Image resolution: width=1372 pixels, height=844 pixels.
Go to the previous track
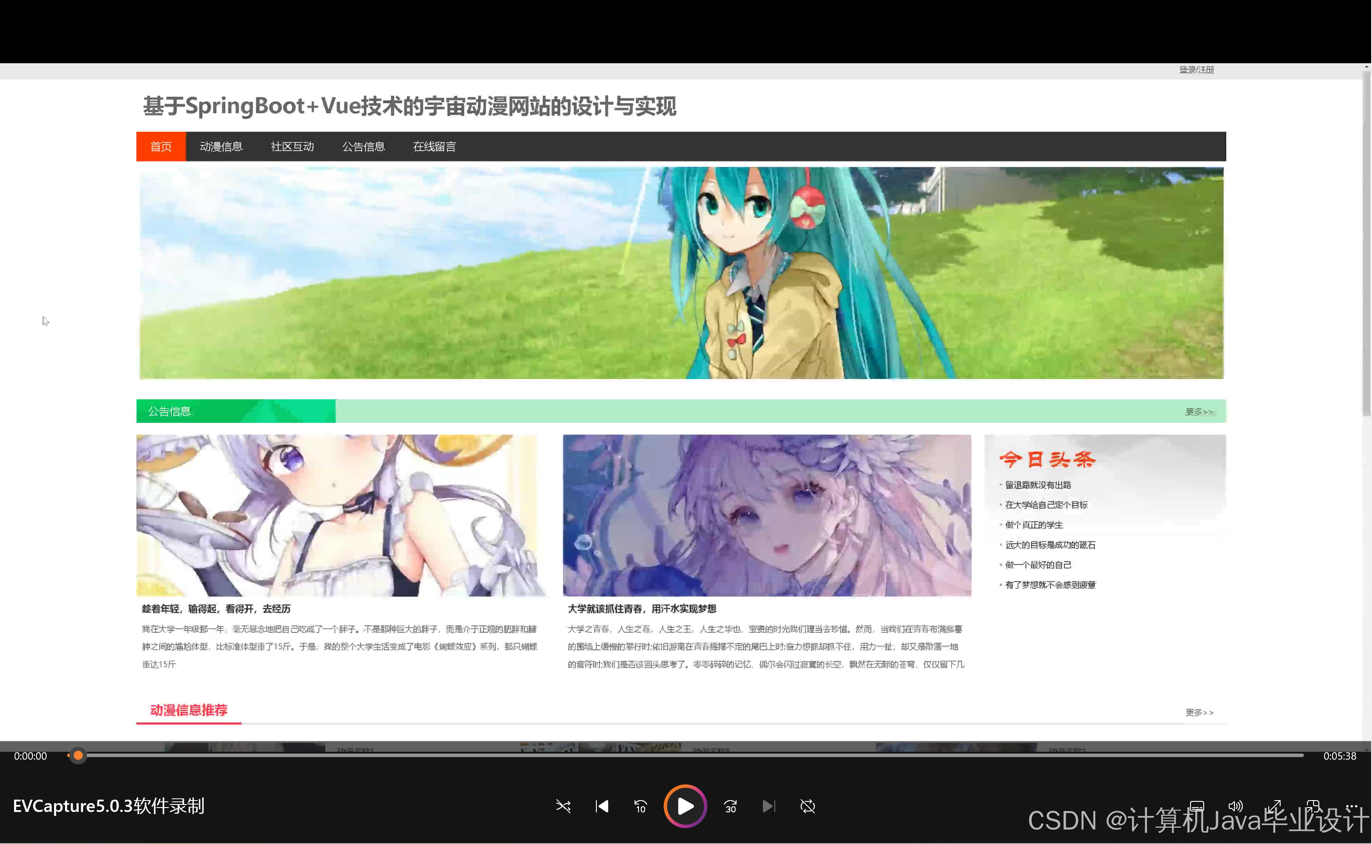(x=602, y=806)
